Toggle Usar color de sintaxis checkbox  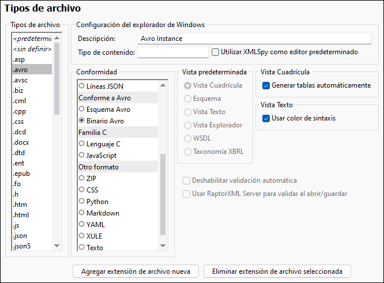click(266, 119)
